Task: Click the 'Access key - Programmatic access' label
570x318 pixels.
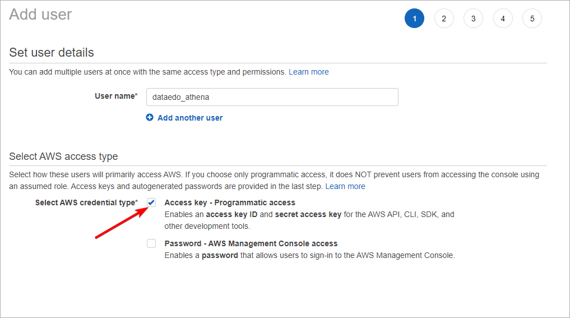Action: (x=230, y=202)
